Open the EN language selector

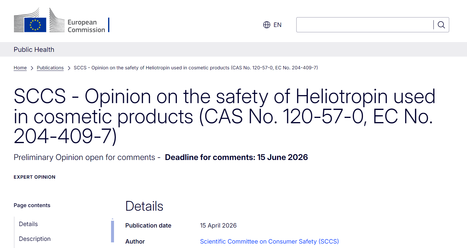277,25
